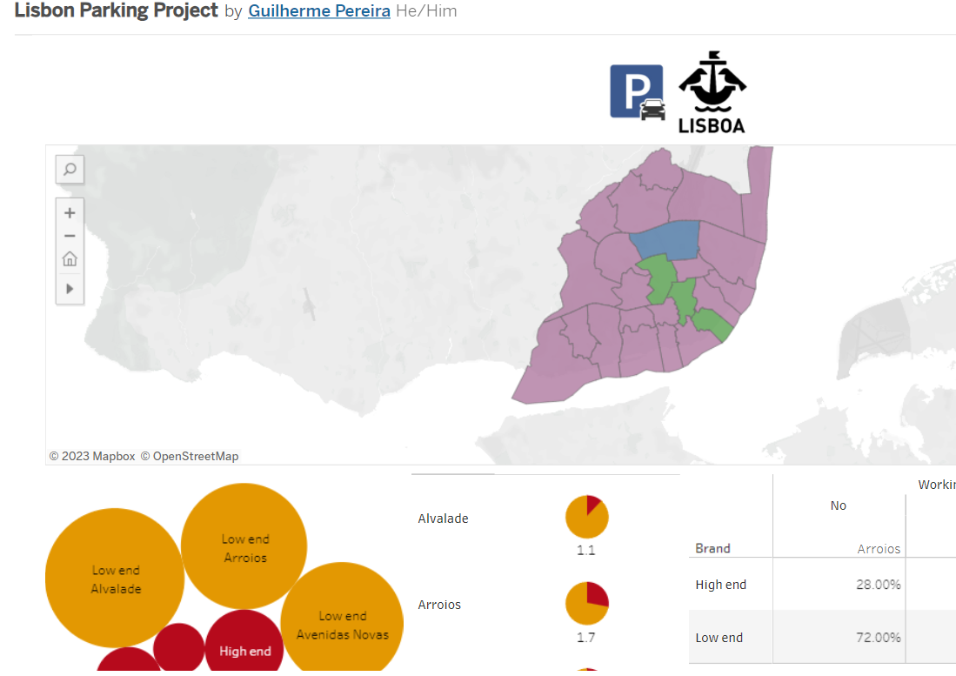Click the 1.1 value under Alvalade pie
Viewport: 956px width, 676px height.
[586, 550]
